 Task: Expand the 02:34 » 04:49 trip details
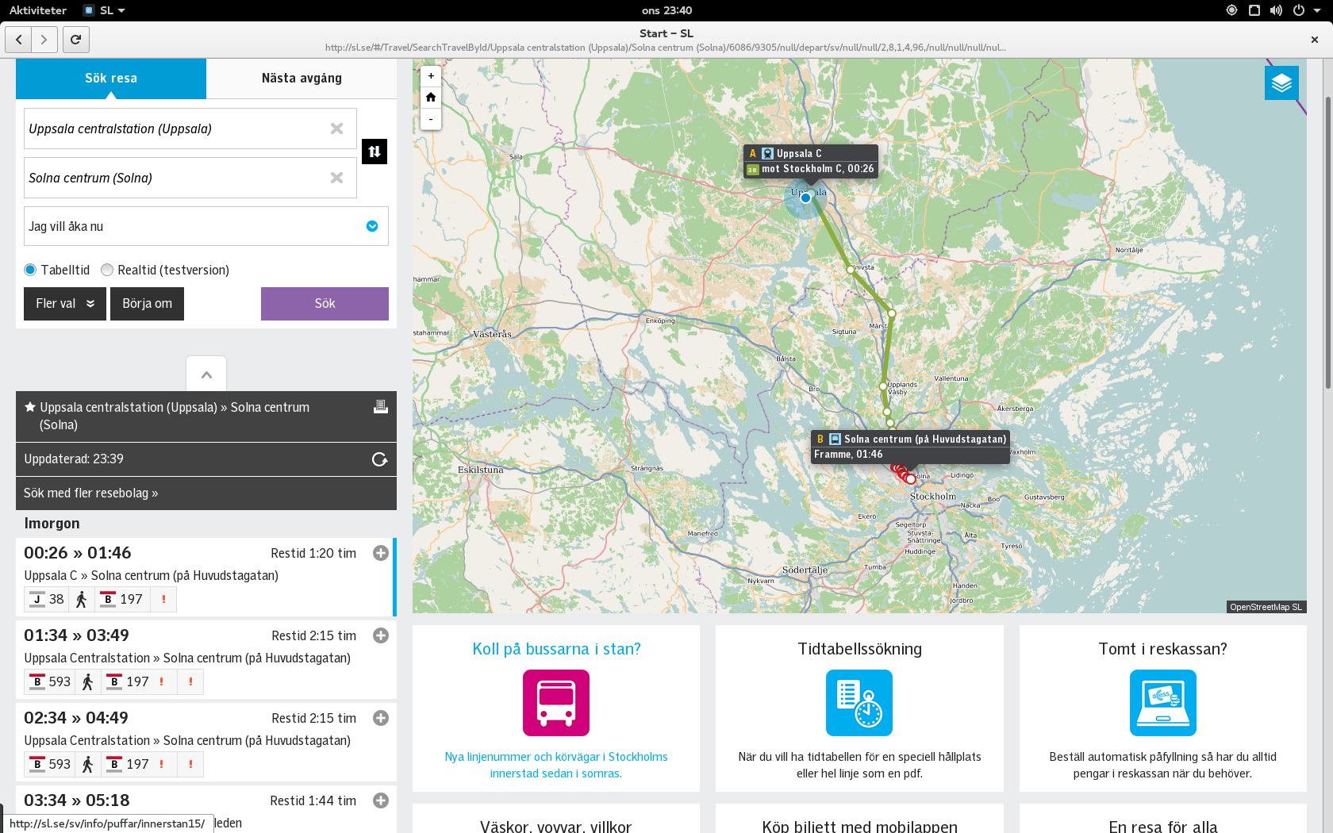[x=381, y=718]
